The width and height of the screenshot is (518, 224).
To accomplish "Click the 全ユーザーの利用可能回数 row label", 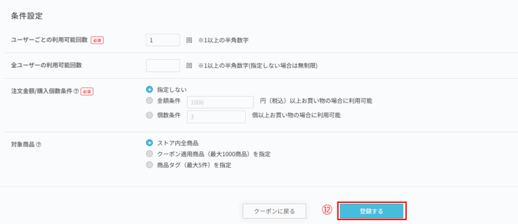I will (46, 65).
